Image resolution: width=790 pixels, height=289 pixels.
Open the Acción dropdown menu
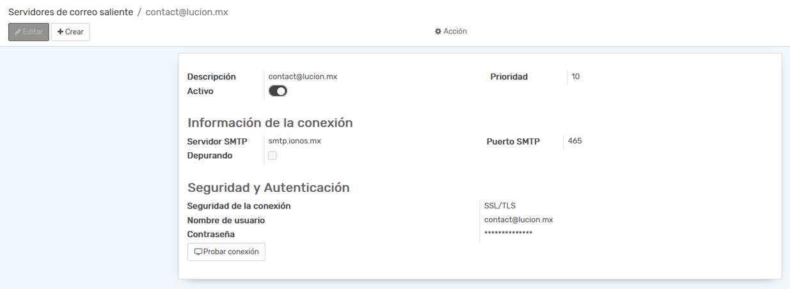(451, 31)
